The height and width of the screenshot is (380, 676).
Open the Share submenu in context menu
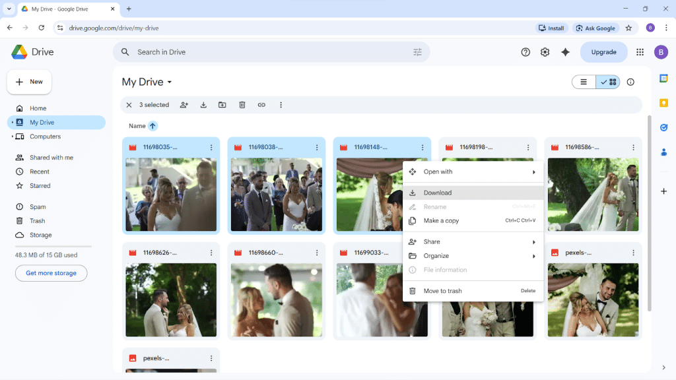473,241
